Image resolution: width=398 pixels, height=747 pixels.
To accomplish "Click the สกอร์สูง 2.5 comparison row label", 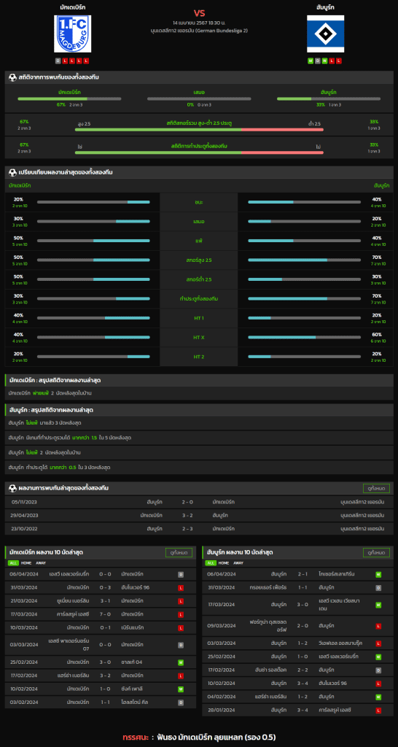I will point(199,260).
